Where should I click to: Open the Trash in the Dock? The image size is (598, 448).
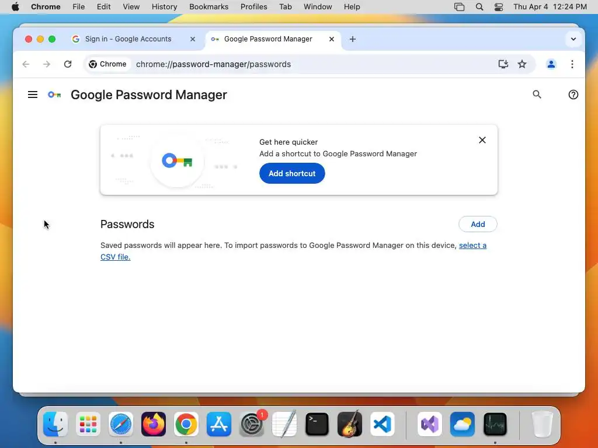(543, 424)
